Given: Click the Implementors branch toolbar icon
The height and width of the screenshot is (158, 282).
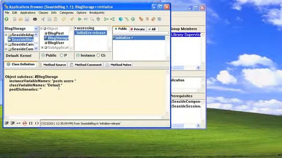Looking at the screenshot, I should click(x=112, y=19).
